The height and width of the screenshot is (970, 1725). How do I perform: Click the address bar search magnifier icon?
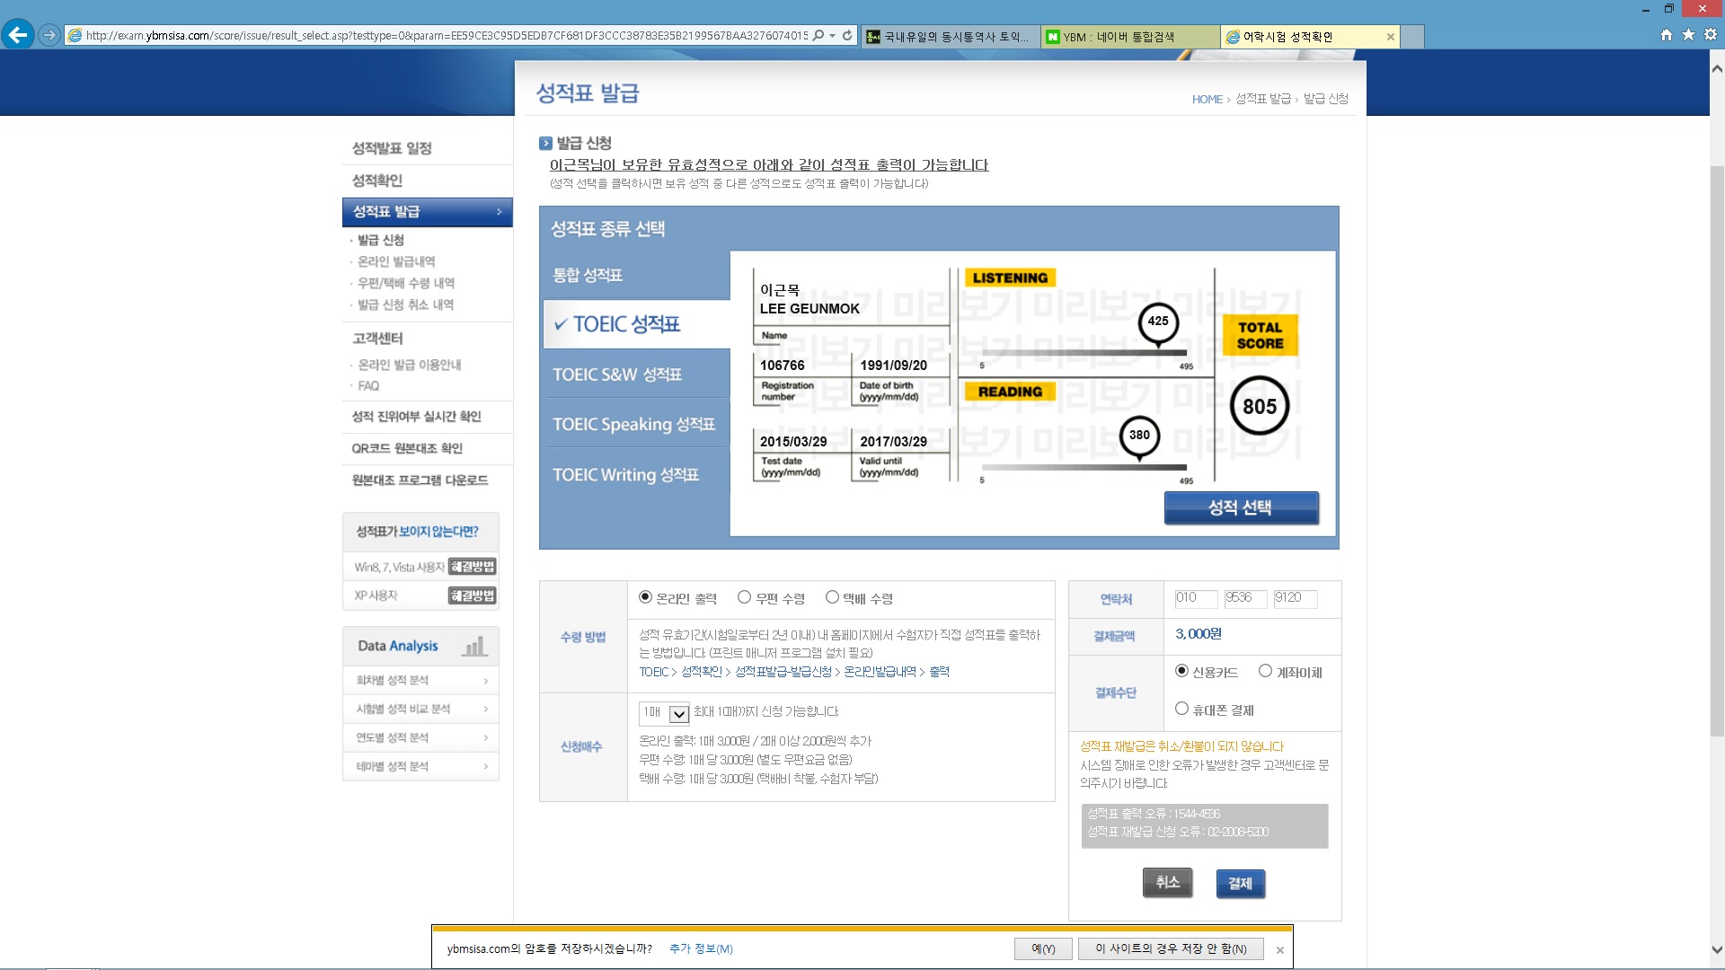pyautogui.click(x=818, y=36)
